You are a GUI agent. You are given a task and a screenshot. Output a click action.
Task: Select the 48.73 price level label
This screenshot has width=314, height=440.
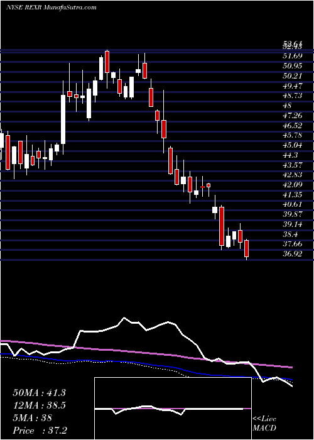coord(292,96)
